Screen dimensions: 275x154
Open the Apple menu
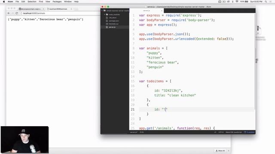[4, 2]
